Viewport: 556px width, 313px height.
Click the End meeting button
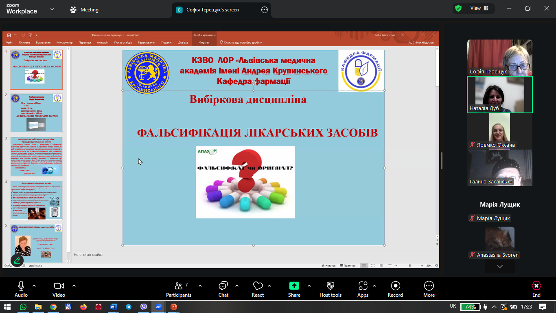536,289
